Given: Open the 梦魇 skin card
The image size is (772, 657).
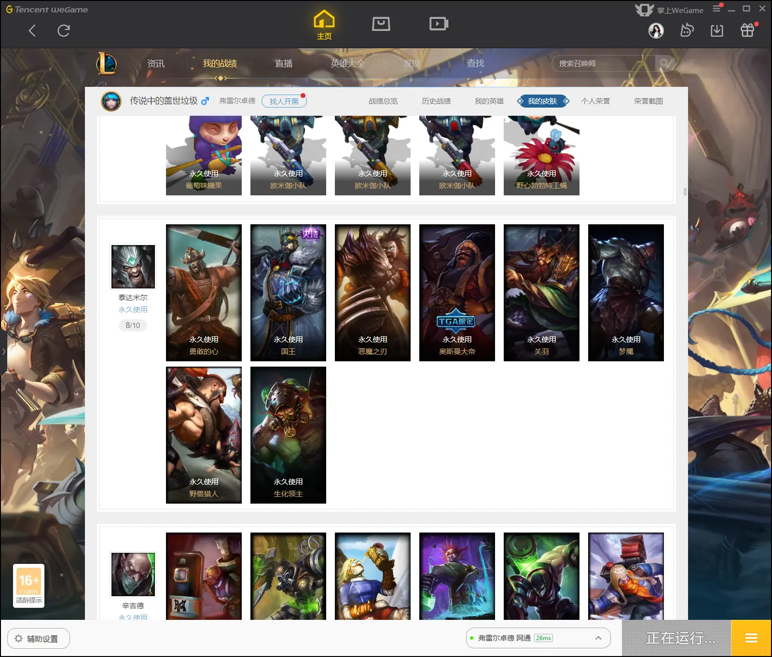Looking at the screenshot, I should pos(626,293).
